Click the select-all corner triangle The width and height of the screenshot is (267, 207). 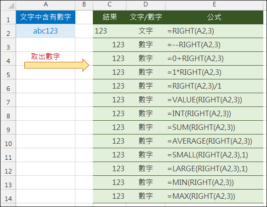(x=11, y=6)
